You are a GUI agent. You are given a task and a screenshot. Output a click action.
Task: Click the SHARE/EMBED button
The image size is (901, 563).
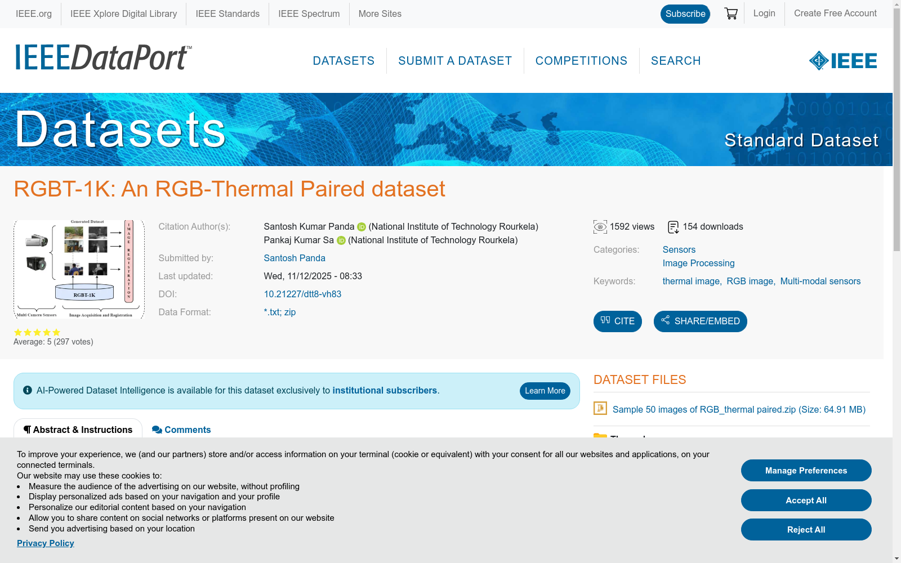[701, 321]
